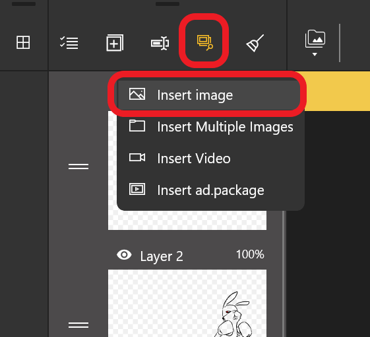Toggle Layer 2 visibility eye icon
The width and height of the screenshot is (370, 337).
(x=124, y=255)
